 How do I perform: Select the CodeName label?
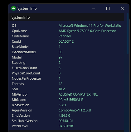coord(20,36)
